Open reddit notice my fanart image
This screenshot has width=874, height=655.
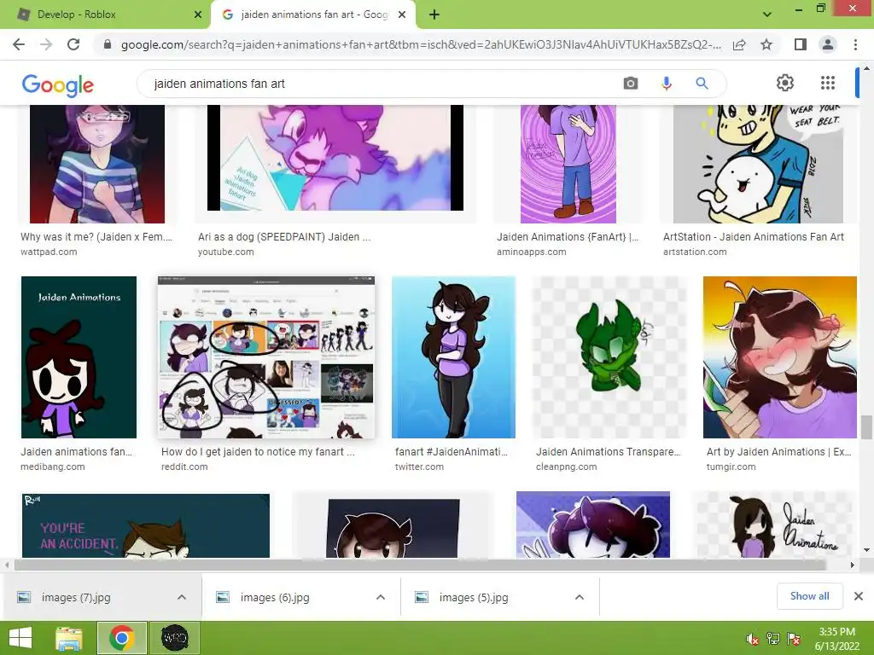coord(266,357)
